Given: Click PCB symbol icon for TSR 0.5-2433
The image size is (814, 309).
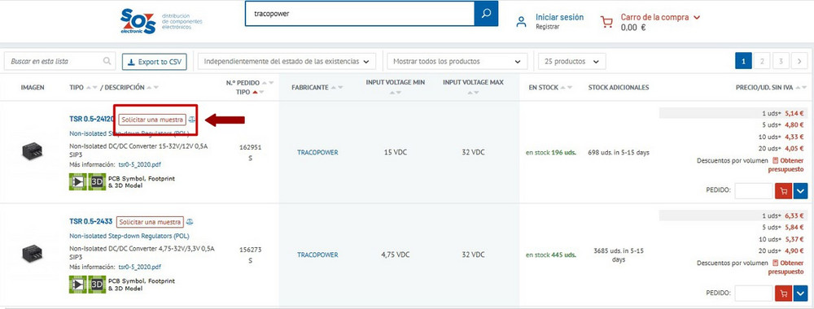Looking at the screenshot, I should pos(78,285).
